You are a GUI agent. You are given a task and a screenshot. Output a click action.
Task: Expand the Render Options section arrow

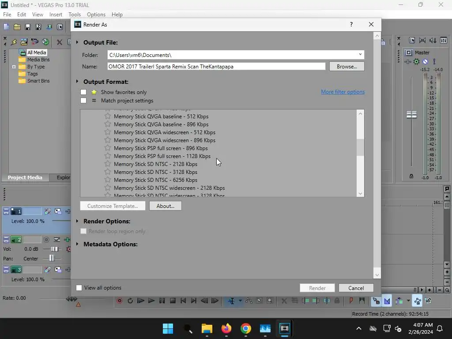[77, 221]
